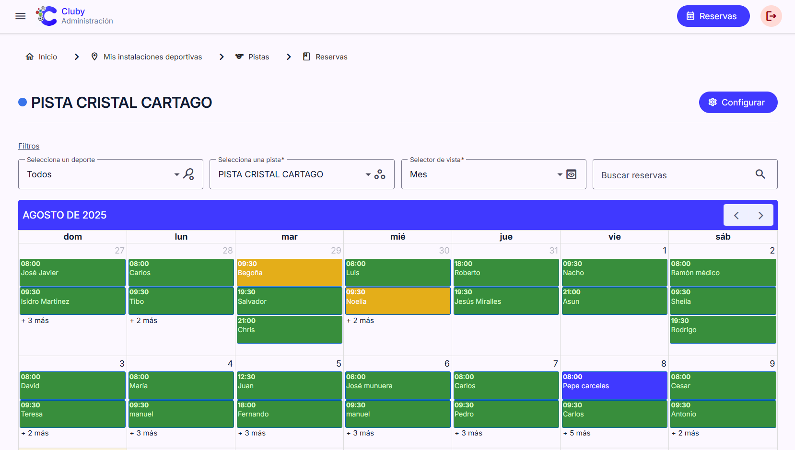Viewport: 795px width, 450px height.
Task: Open the hamburger navigation menu
Action: 21,16
